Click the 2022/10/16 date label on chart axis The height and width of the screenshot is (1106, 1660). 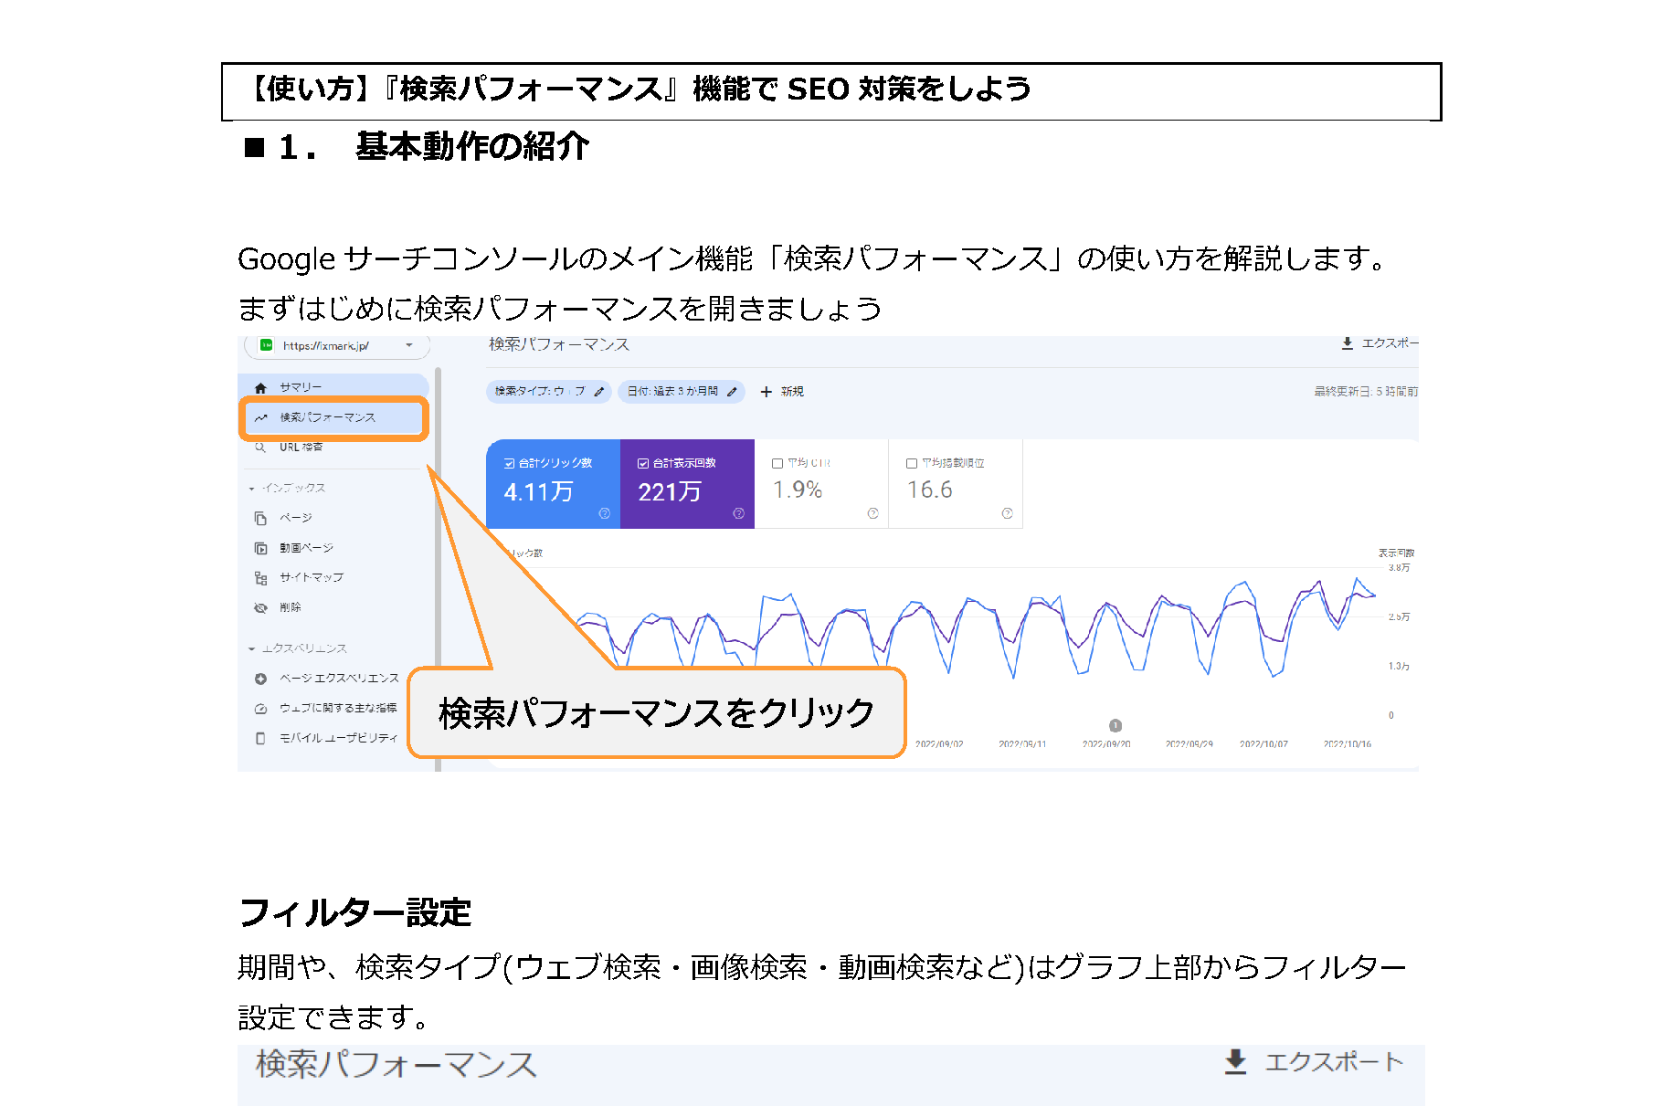(x=1348, y=744)
